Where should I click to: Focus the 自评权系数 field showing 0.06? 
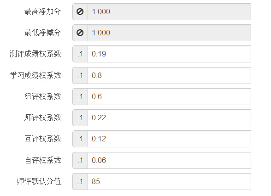[170, 161]
